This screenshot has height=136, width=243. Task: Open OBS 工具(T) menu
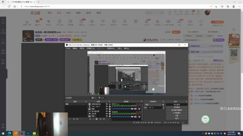point(119,48)
